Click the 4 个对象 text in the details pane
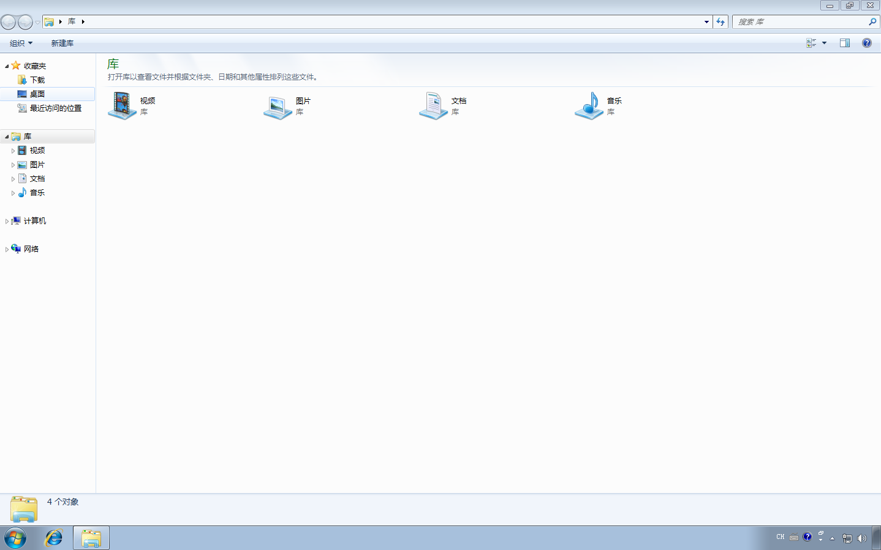The height and width of the screenshot is (550, 881). (x=63, y=502)
